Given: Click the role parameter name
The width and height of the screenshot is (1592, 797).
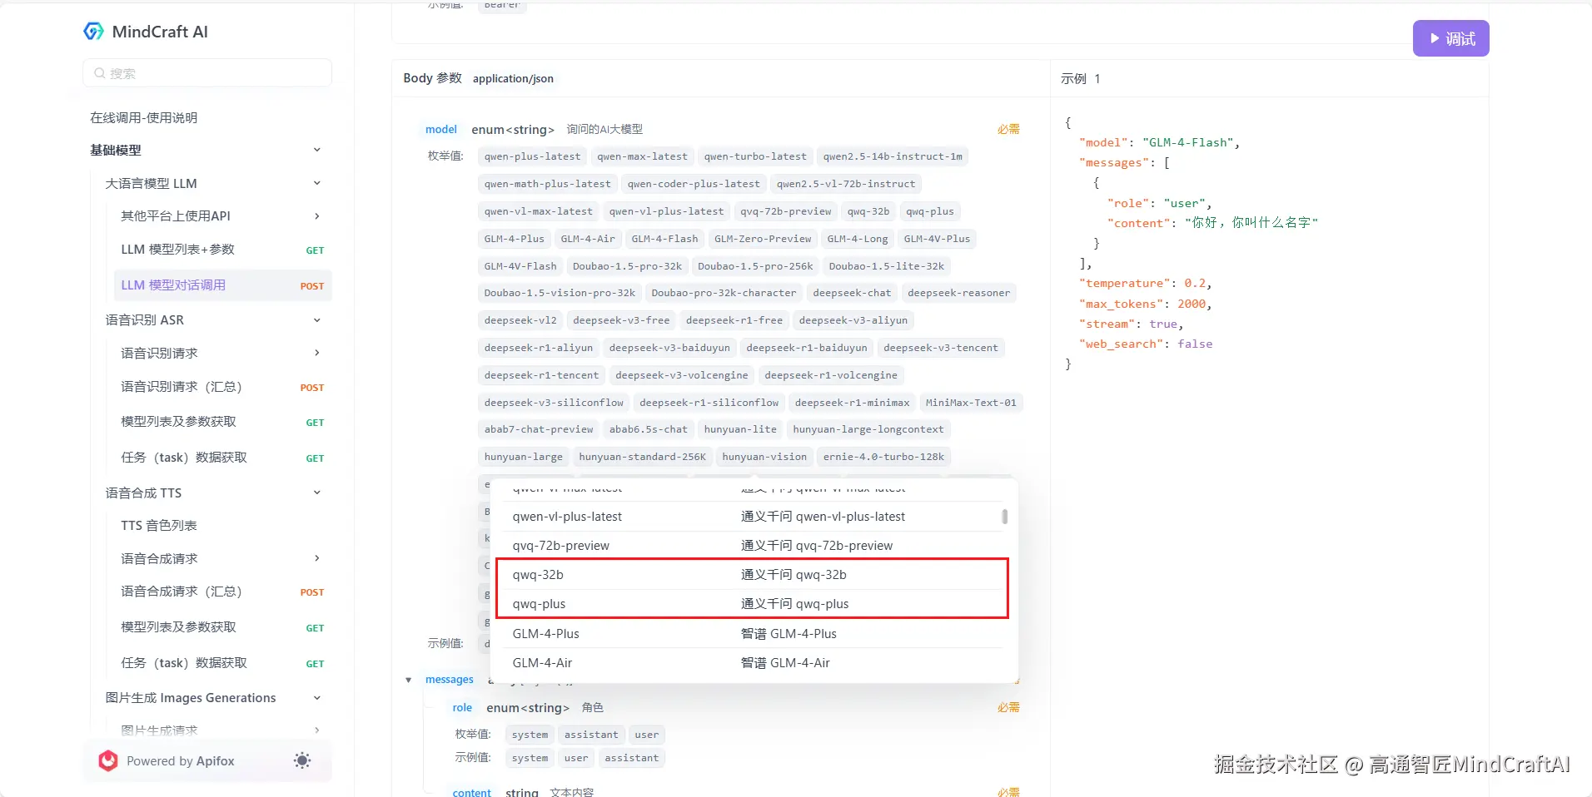Looking at the screenshot, I should [462, 707].
